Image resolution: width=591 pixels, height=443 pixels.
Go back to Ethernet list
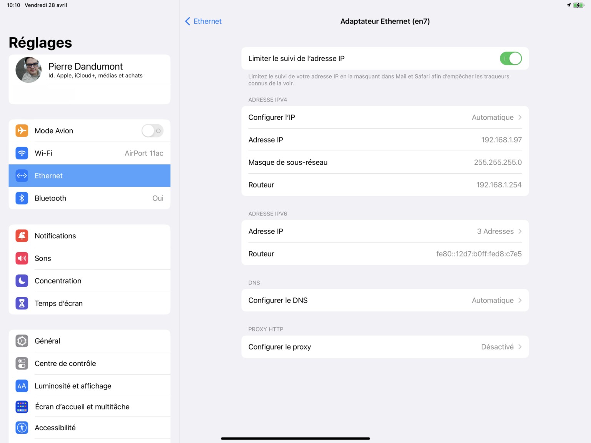[x=204, y=22]
